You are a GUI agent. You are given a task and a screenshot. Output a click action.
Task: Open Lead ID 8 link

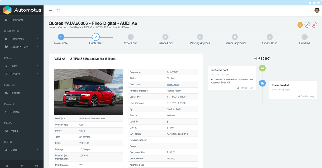(167, 122)
